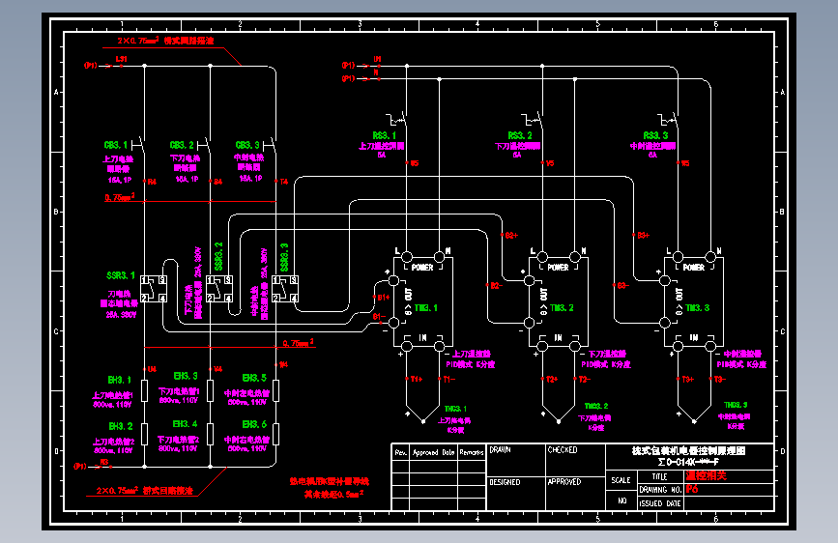Click the EH3.3 heater label
The image size is (838, 543).
tap(186, 376)
